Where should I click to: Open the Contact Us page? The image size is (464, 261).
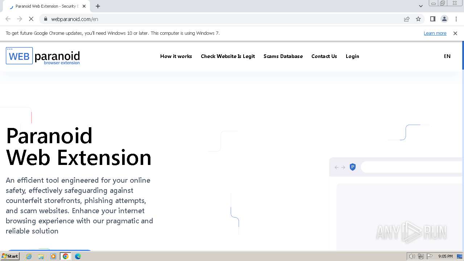click(324, 56)
